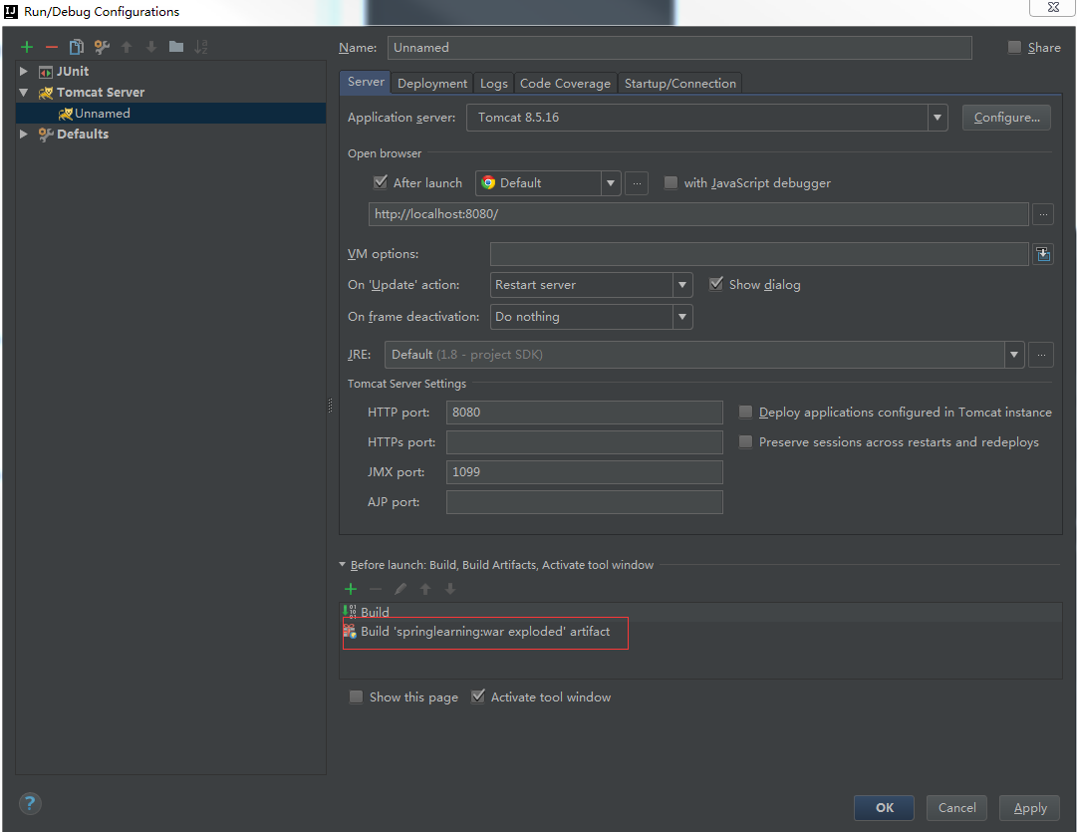Click the Sort Configurations icon
1077x832 pixels.
201,47
